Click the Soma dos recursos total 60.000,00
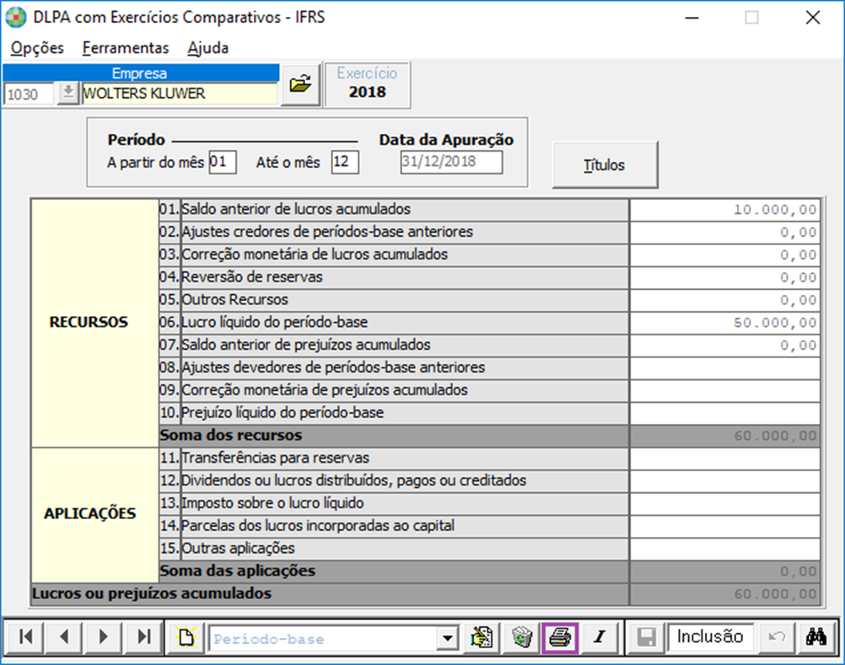Image resolution: width=845 pixels, height=665 pixels. pos(724,436)
